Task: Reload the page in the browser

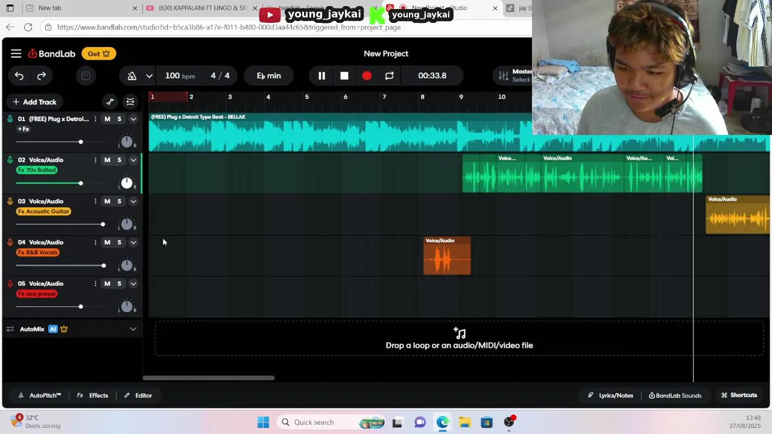Action: click(28, 27)
